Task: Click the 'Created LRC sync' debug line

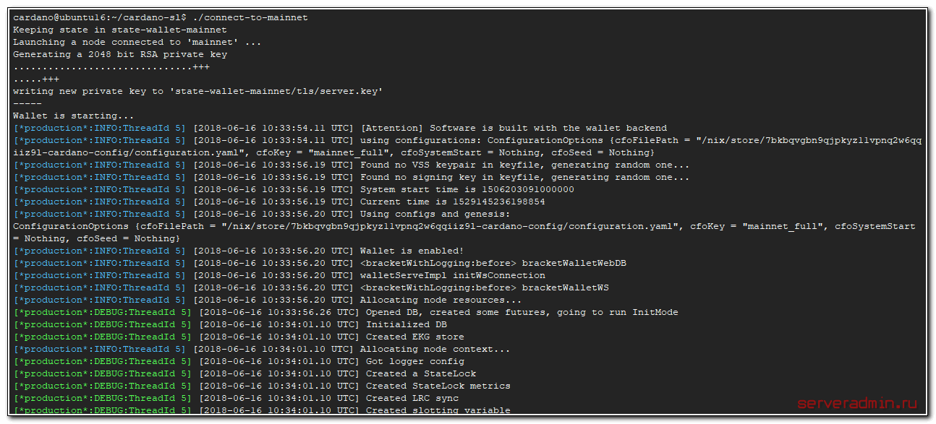Action: click(x=412, y=398)
